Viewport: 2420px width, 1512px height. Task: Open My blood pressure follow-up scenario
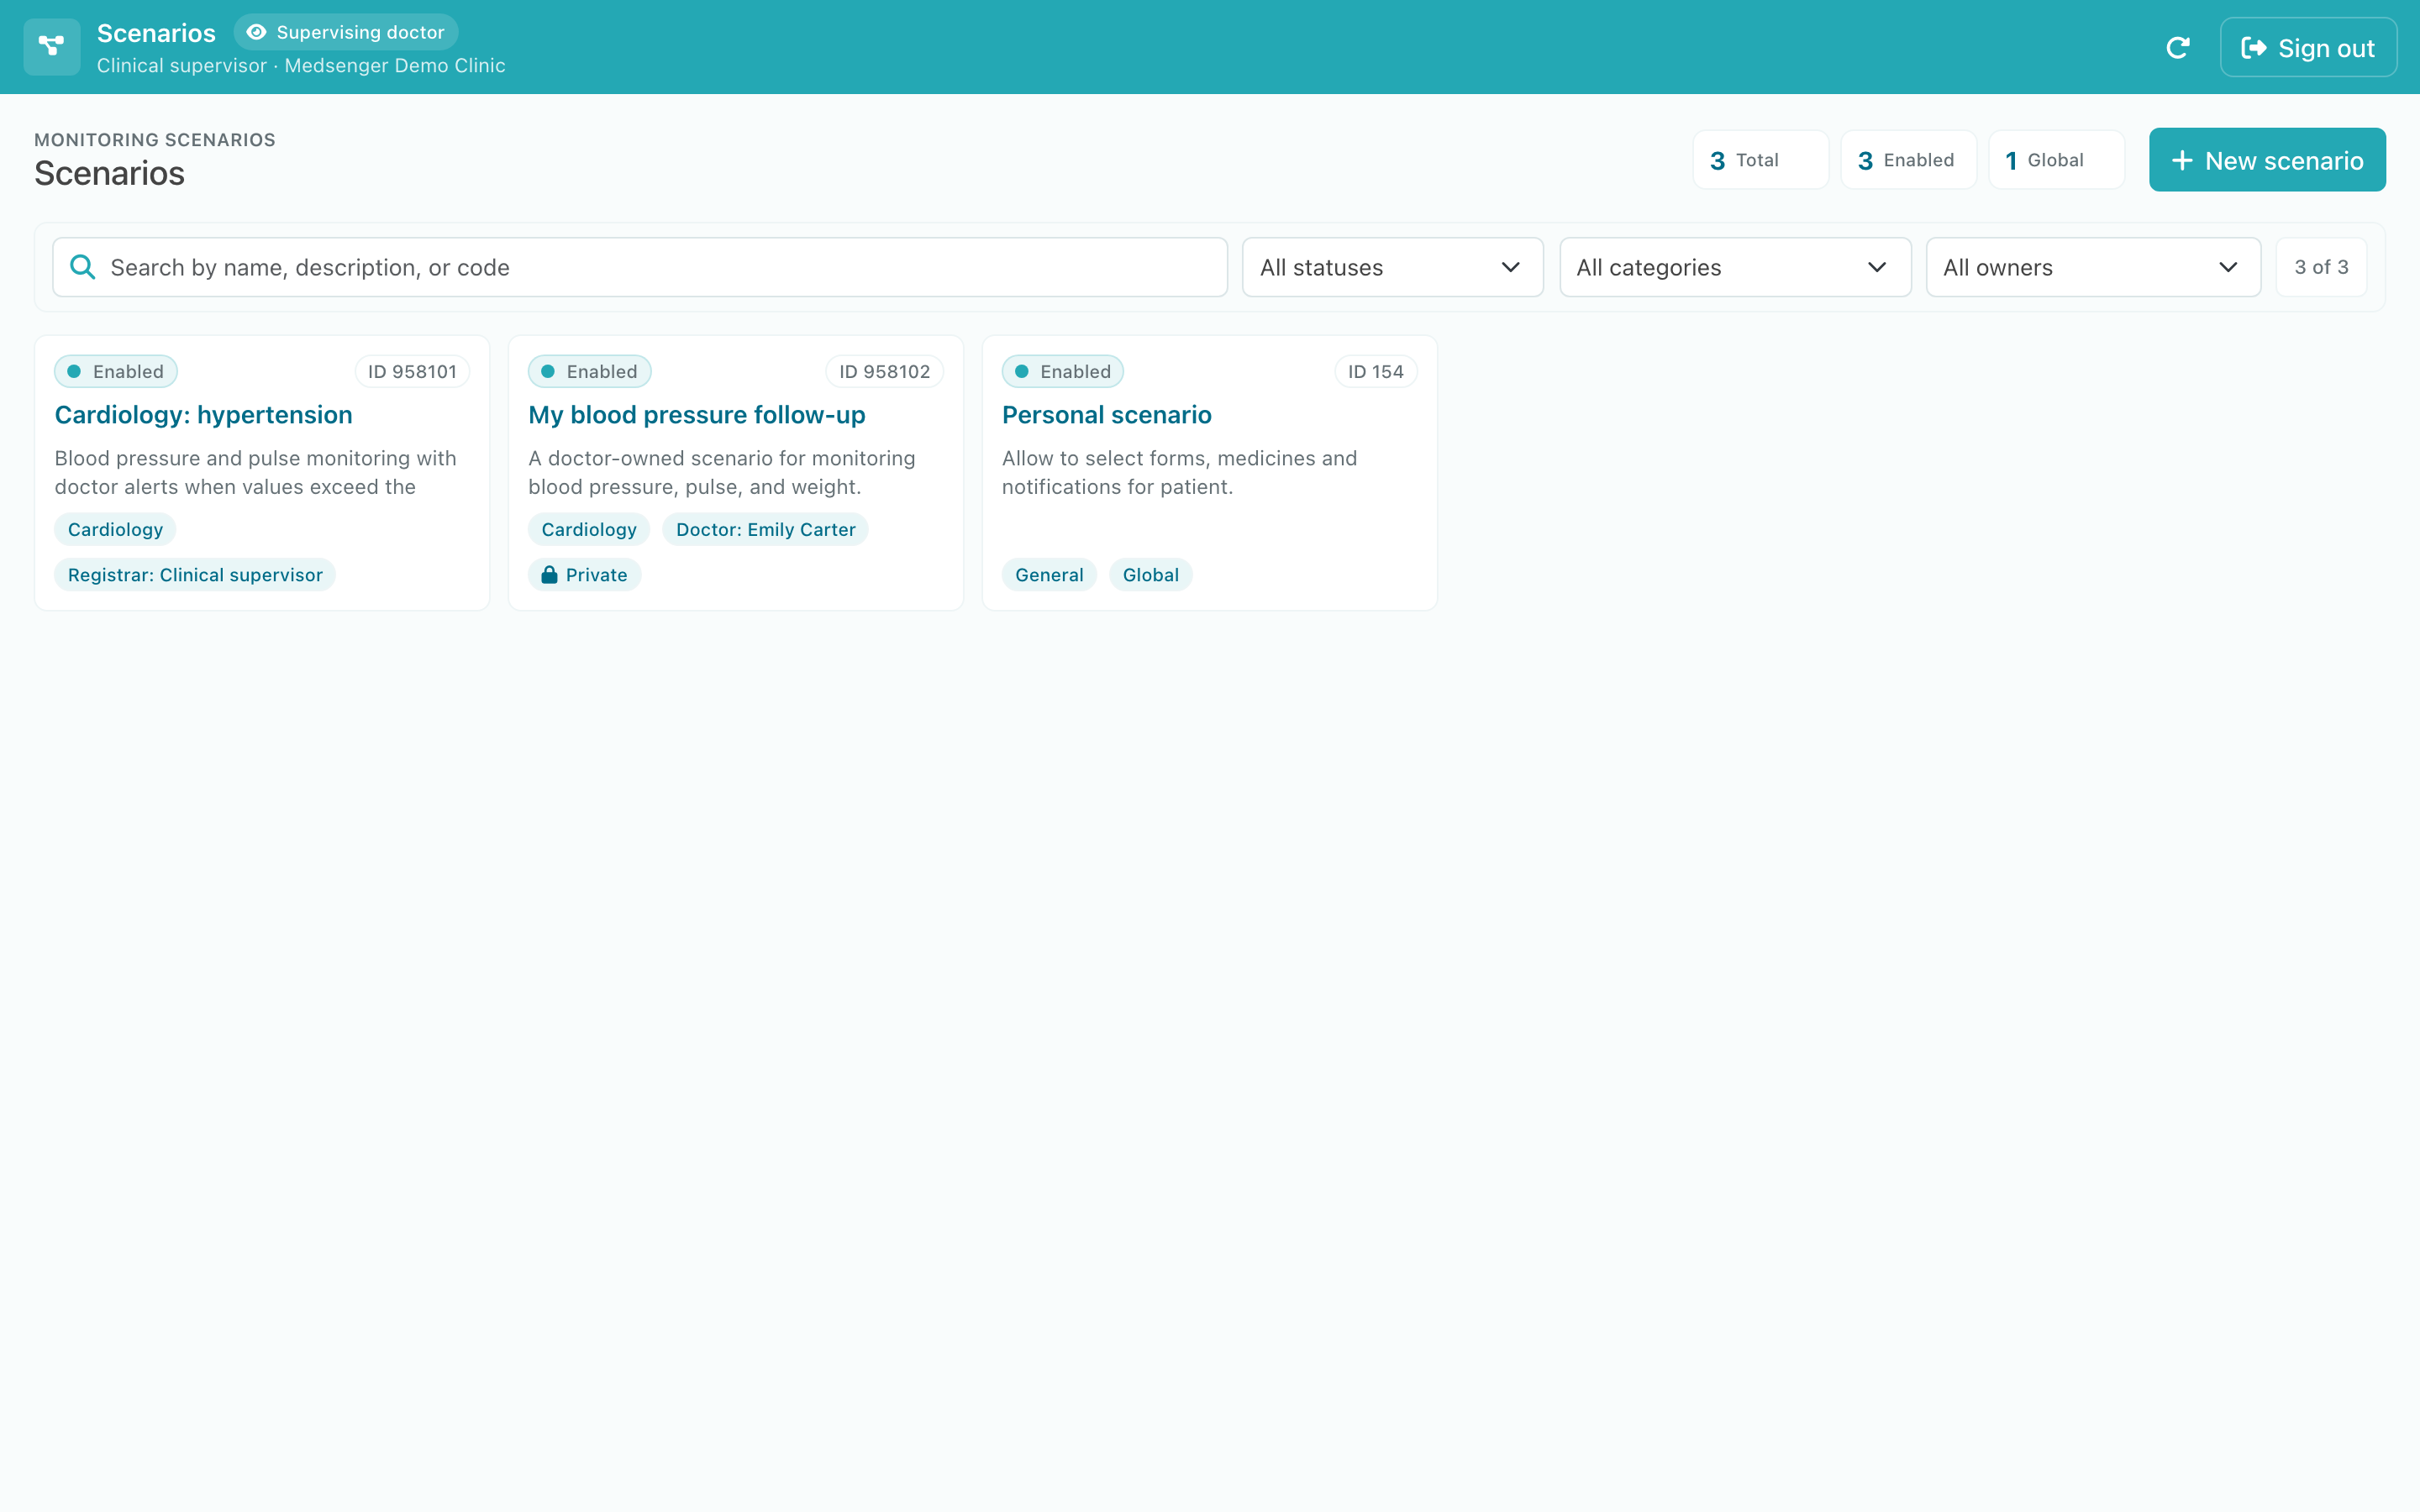(x=696, y=415)
